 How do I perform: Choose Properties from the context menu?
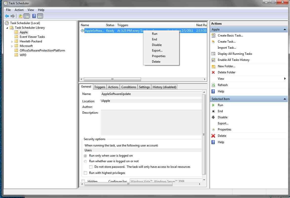[159, 56]
